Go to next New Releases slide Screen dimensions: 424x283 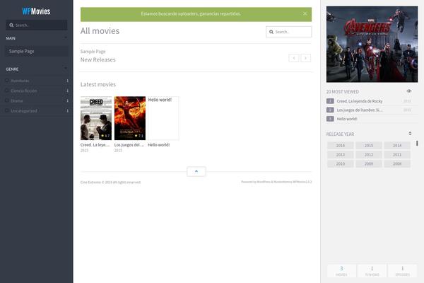[x=306, y=58]
